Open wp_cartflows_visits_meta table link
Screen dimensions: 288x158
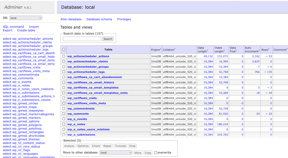(86, 103)
